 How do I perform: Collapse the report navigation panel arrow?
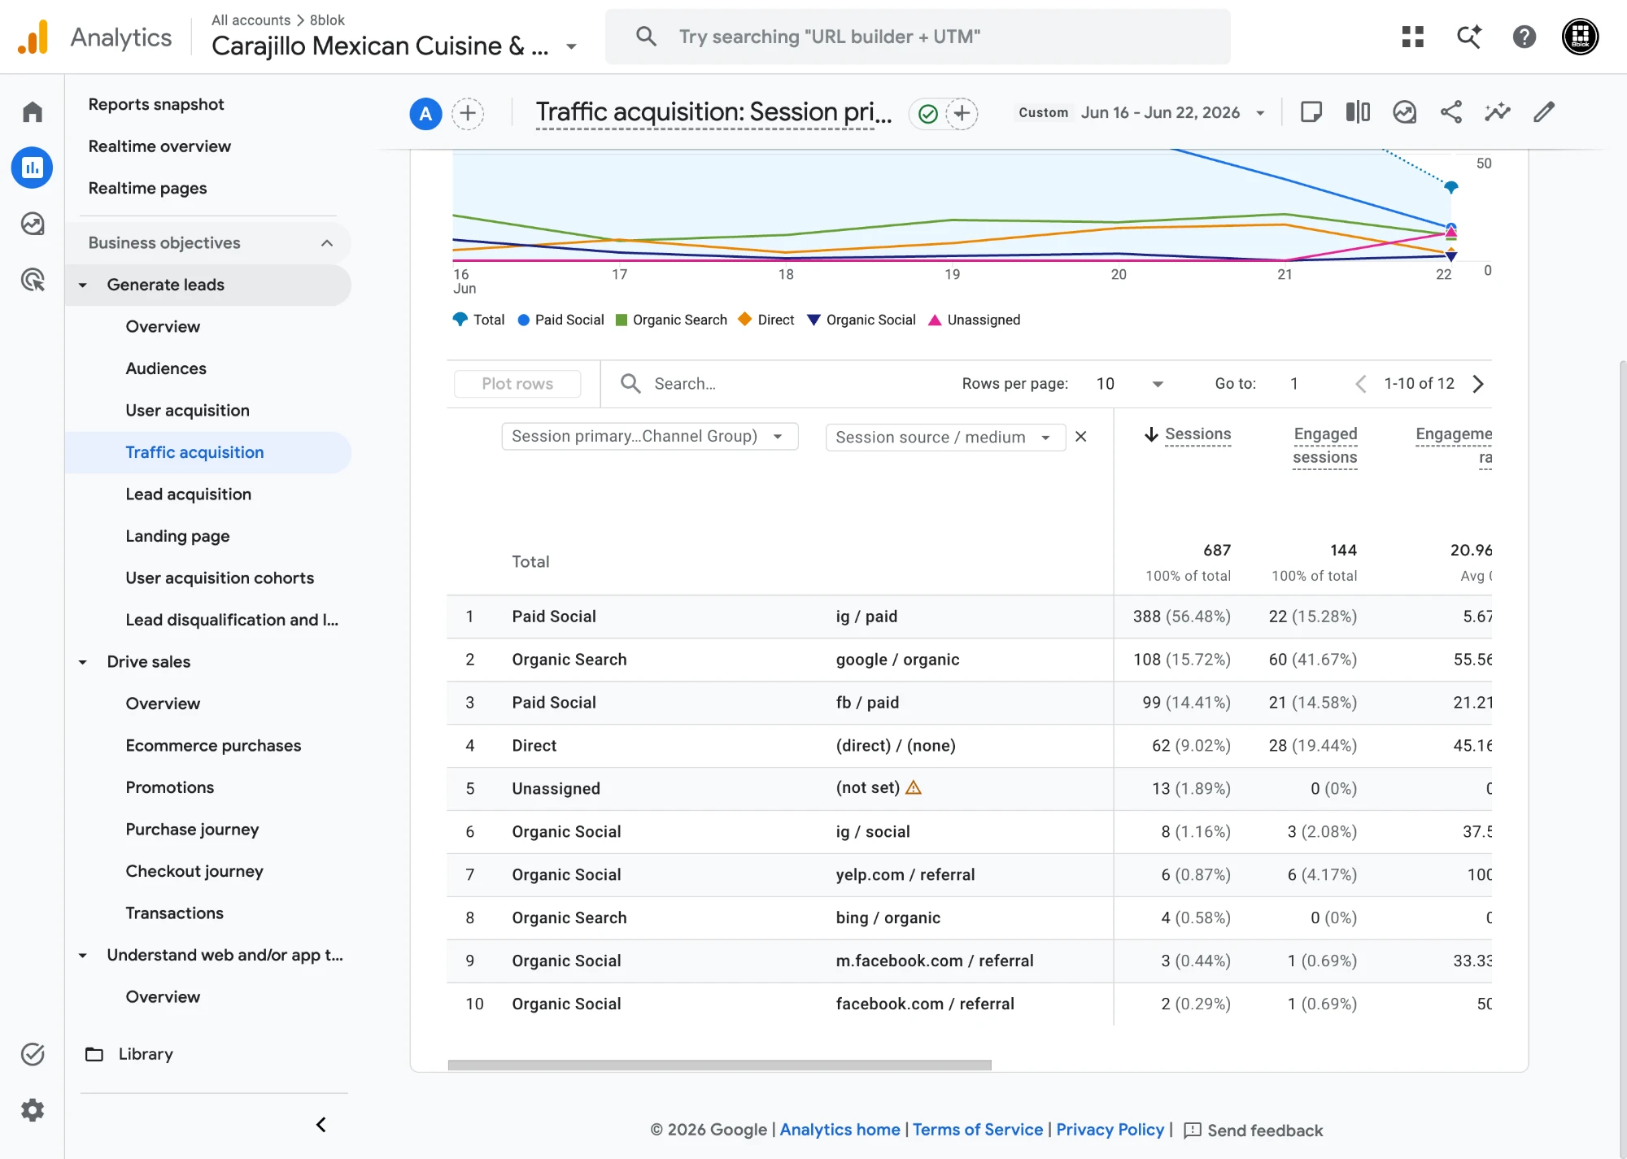(321, 1125)
